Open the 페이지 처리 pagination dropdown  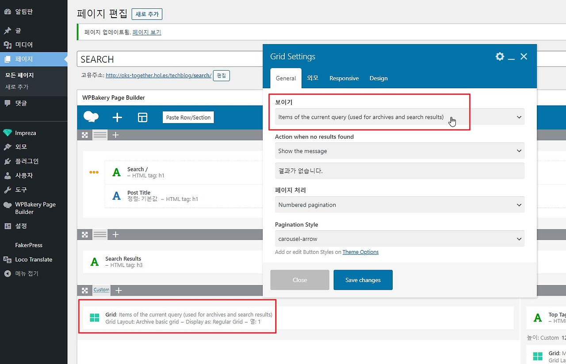pyautogui.click(x=400, y=205)
